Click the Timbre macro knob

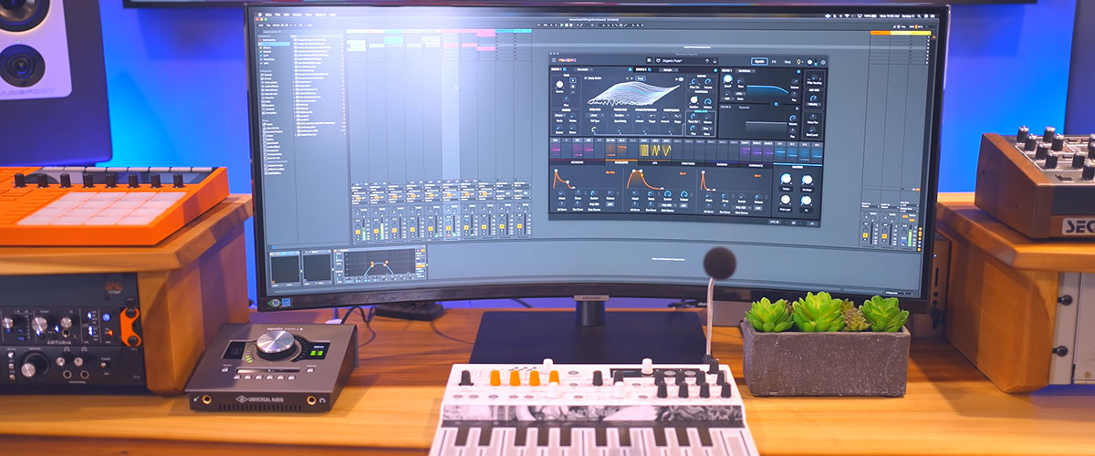pos(786,179)
